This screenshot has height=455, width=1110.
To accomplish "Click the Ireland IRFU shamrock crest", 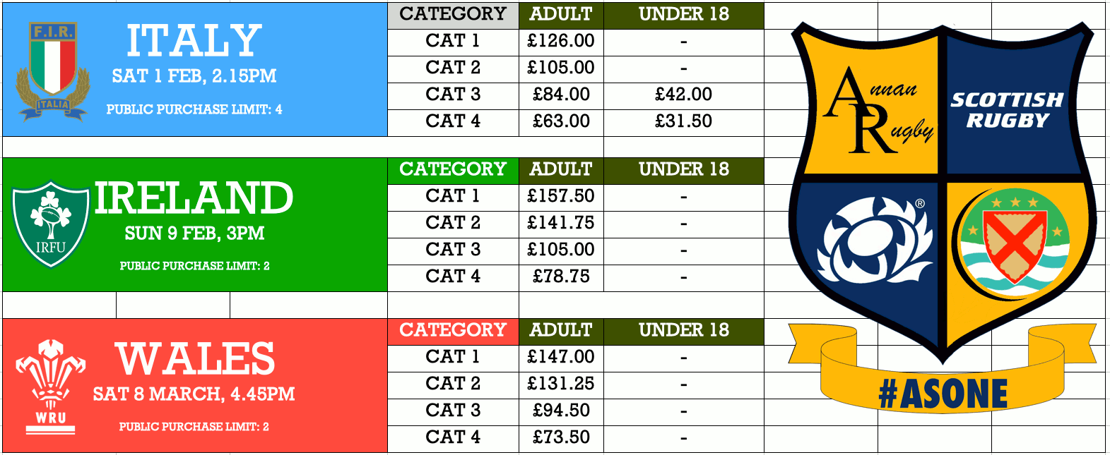I will click(x=51, y=224).
